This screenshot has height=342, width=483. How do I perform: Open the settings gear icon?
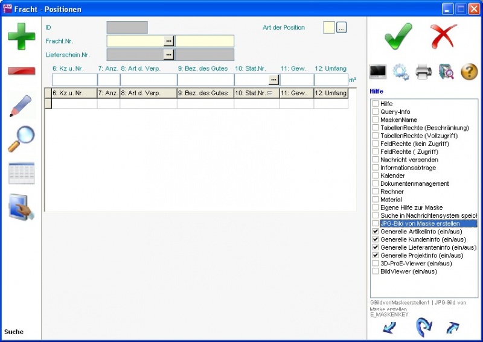pyautogui.click(x=401, y=72)
